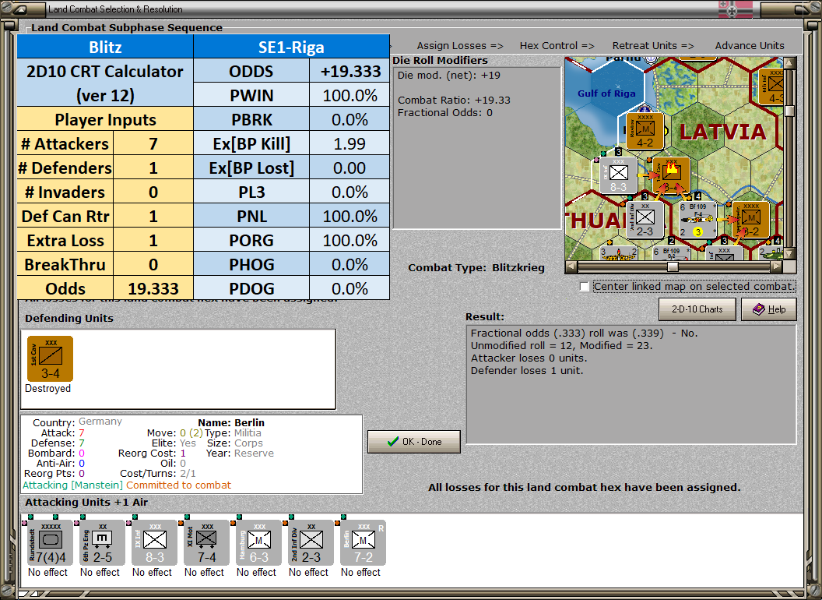This screenshot has width=822, height=600.
Task: Open Help
Action: pos(769,309)
